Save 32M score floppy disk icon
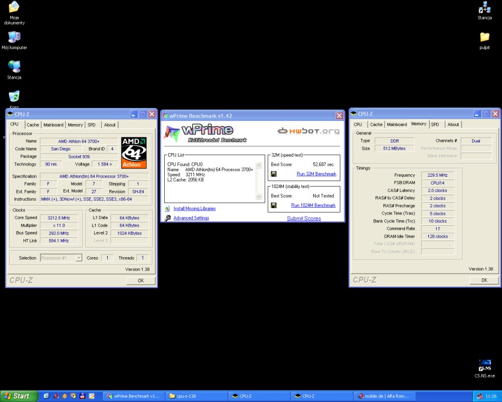Image resolution: width=502 pixels, height=402 pixels. tap(274, 174)
